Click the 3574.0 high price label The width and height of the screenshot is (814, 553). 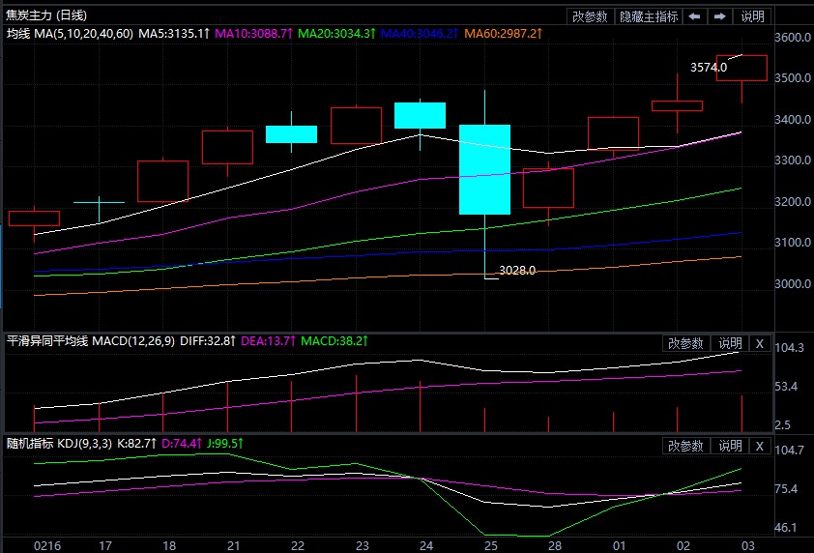[x=708, y=68]
